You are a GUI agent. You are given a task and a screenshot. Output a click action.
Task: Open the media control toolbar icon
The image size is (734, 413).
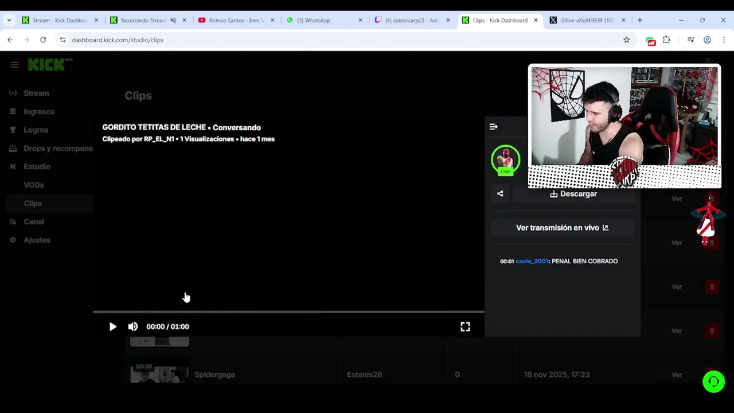click(x=691, y=40)
